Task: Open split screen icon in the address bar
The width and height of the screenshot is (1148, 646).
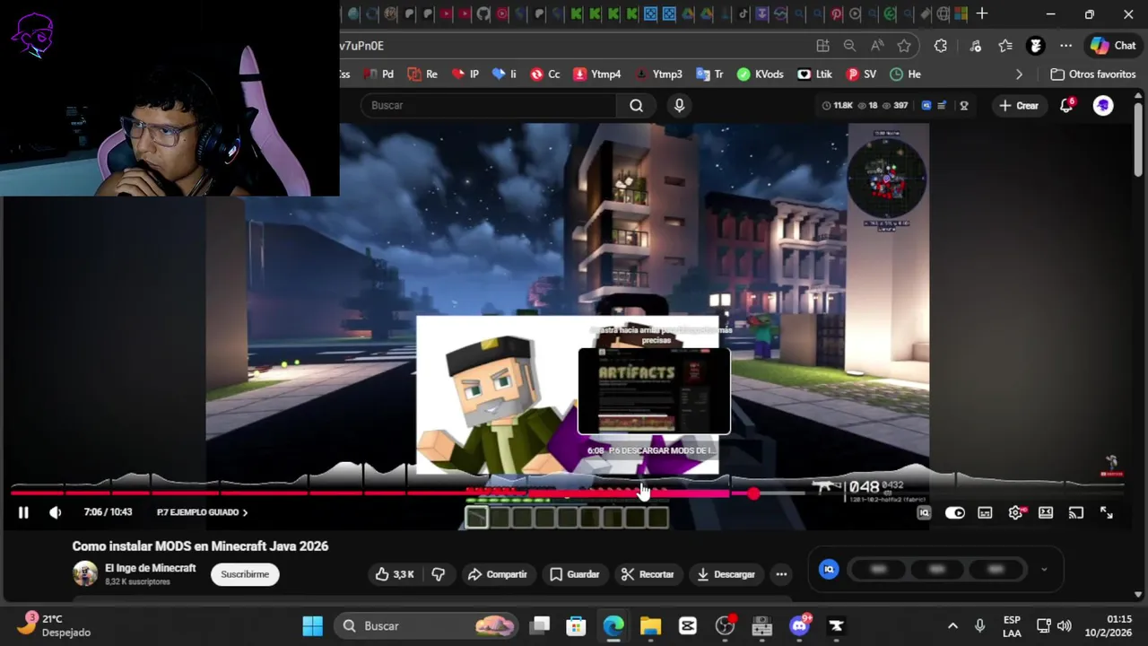Action: click(x=822, y=46)
